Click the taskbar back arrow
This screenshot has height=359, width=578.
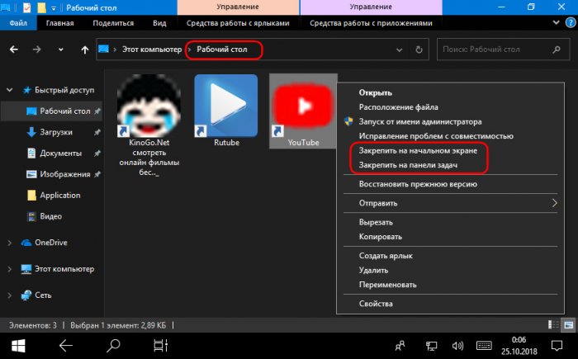click(66, 346)
